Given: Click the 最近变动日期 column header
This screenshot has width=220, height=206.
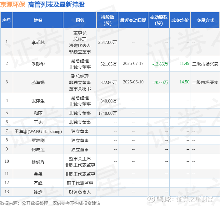Looking at the screenshot, I should pos(133,20).
